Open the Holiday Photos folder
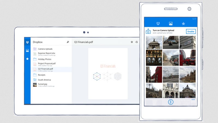The image size is (218, 123). 44,59
